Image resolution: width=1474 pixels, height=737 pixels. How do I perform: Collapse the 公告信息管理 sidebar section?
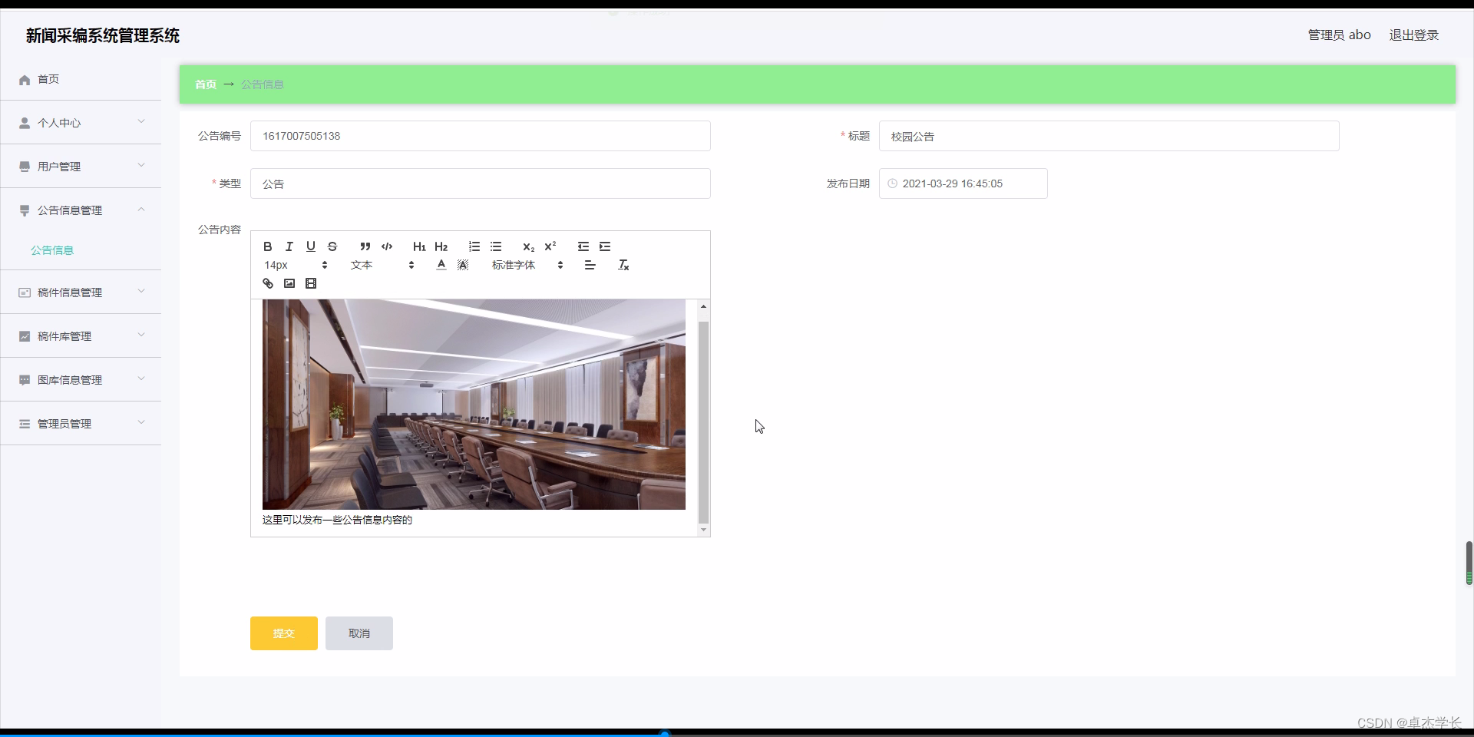81,210
